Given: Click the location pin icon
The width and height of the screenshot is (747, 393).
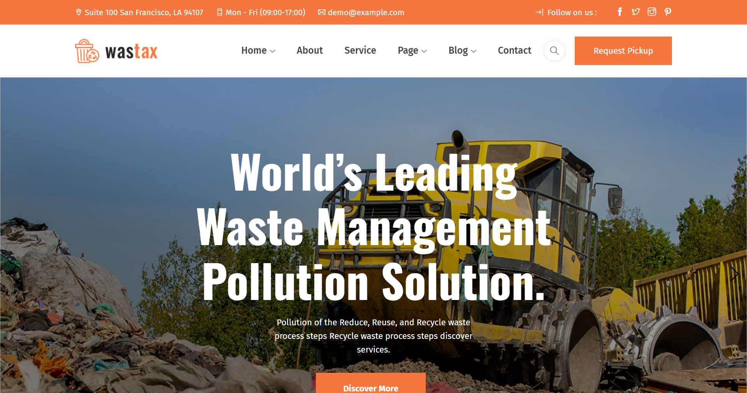Looking at the screenshot, I should pyautogui.click(x=79, y=12).
